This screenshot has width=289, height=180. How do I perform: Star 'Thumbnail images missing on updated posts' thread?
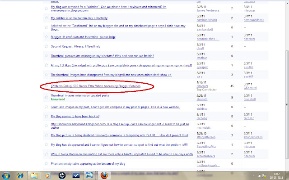(46, 97)
